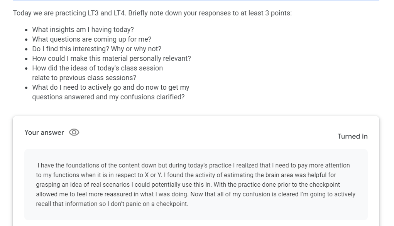Click the answer line starting "recall that information"

point(112,204)
